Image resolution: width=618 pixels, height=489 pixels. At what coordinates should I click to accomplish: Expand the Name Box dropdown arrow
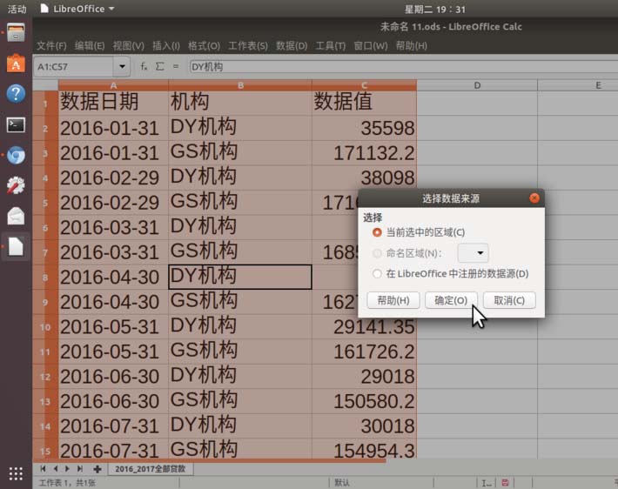pyautogui.click(x=123, y=66)
